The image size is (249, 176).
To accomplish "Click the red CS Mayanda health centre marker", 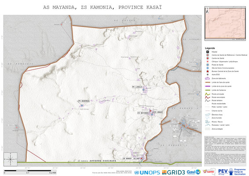I will point(150,111).
